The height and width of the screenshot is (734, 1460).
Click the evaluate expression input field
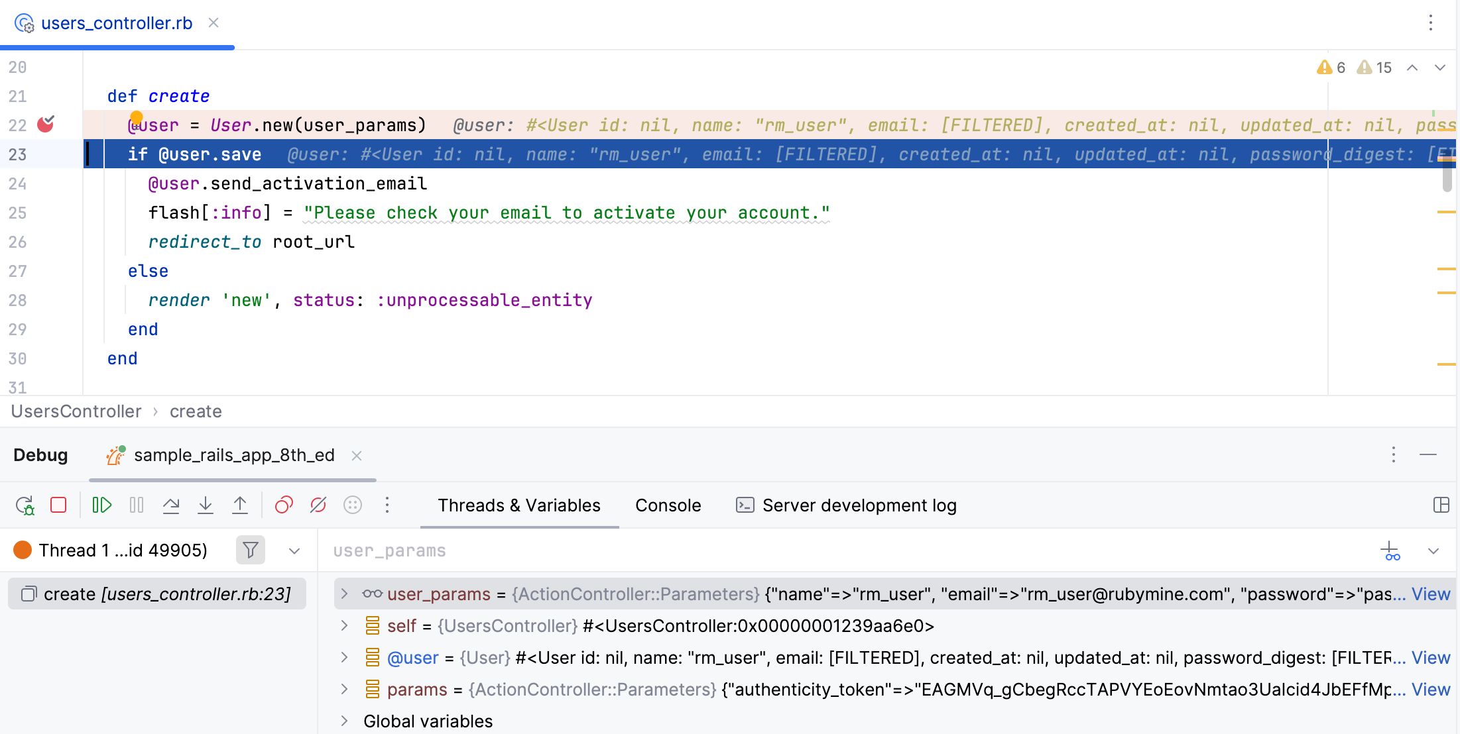click(x=849, y=550)
